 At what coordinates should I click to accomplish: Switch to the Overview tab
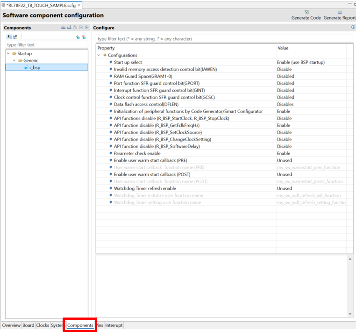11,325
